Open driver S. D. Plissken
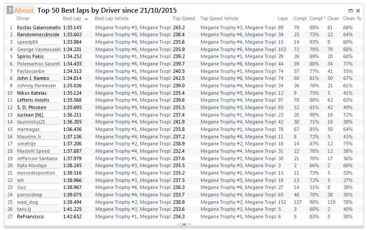Viewport: 367px width, 230px height. pos(31,107)
